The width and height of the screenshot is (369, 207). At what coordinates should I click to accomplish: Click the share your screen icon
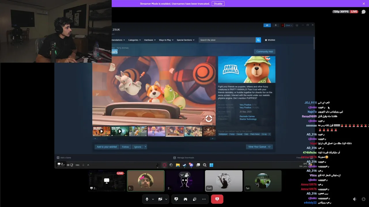tap(176, 199)
